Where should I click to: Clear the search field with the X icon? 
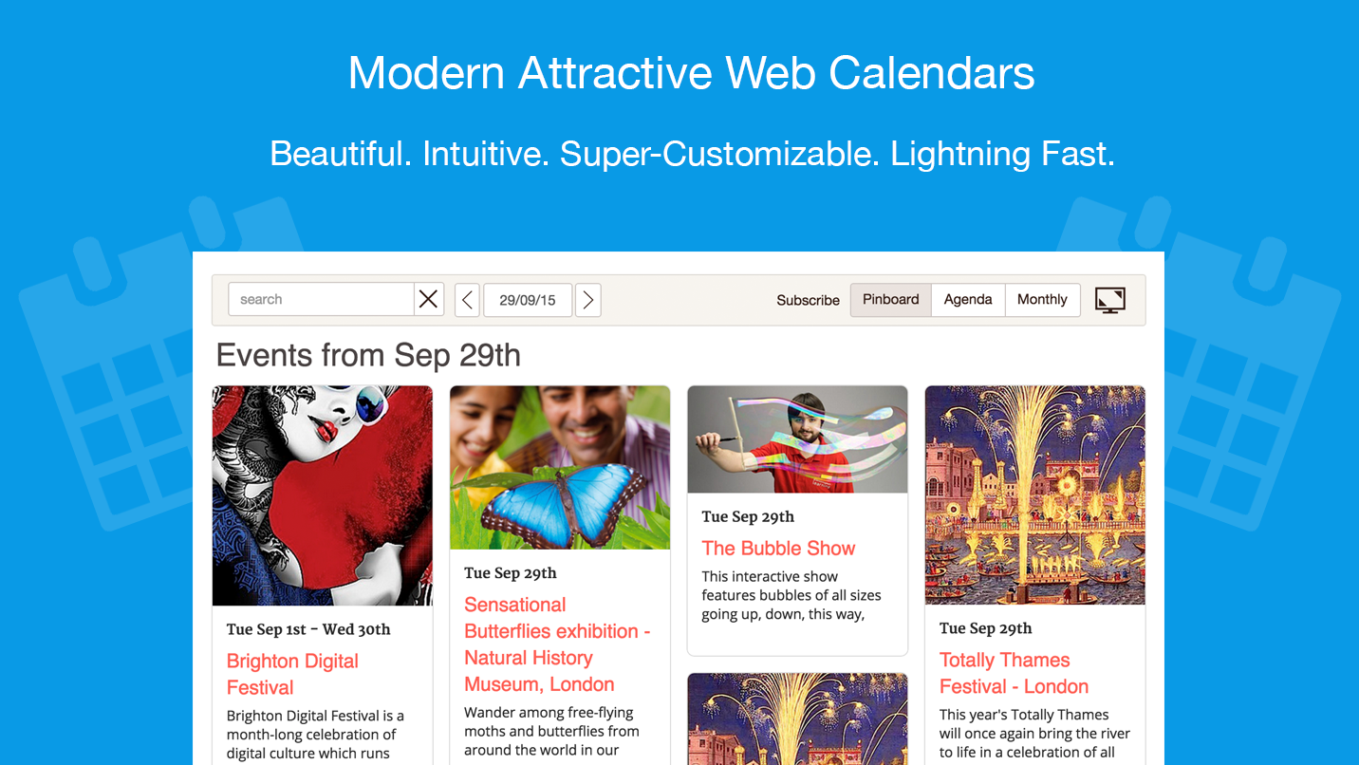(x=428, y=298)
